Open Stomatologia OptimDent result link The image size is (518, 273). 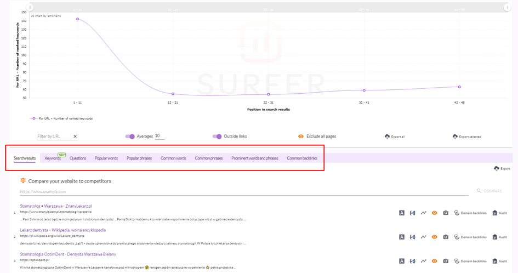[68, 254]
